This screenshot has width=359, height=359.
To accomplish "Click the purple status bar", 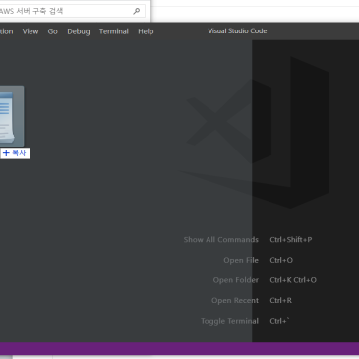I will tap(179, 349).
